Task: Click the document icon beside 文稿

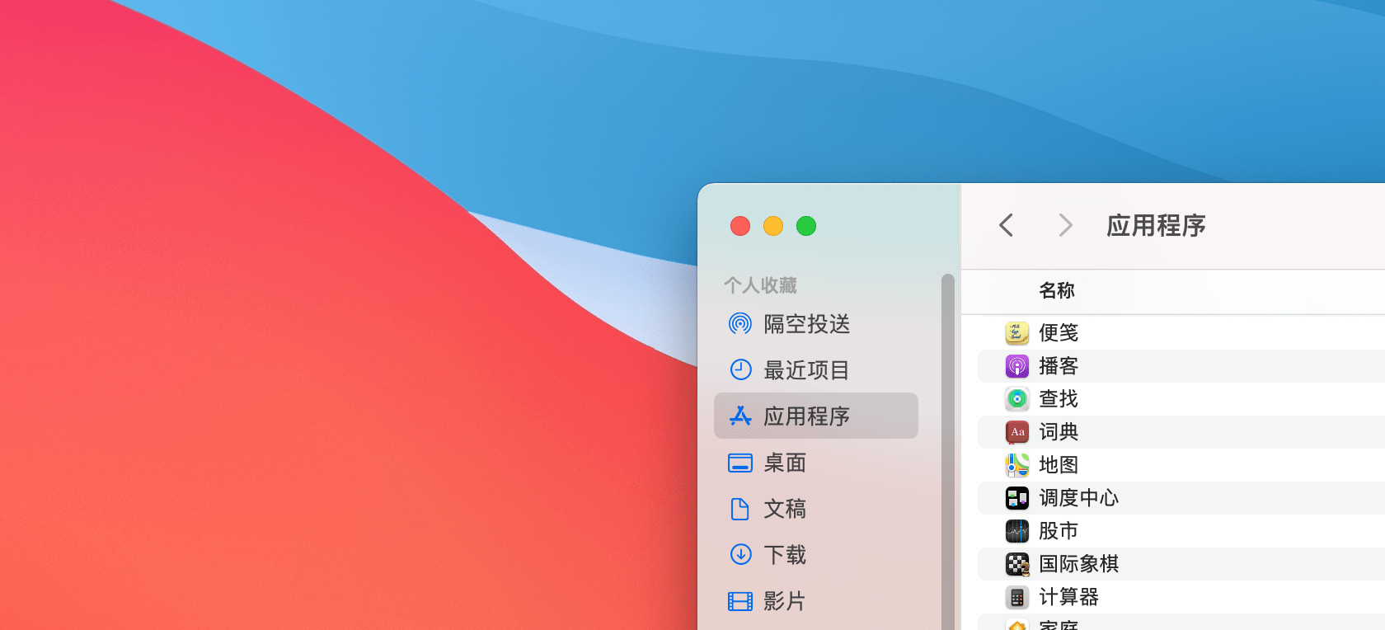Action: [740, 509]
